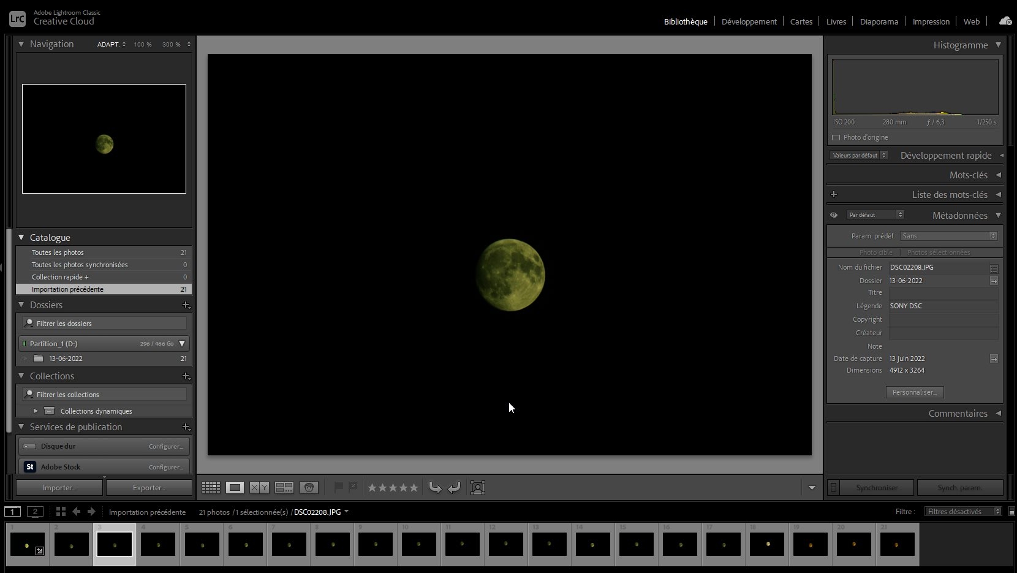
Task: Open the Cartes module
Action: 801,21
